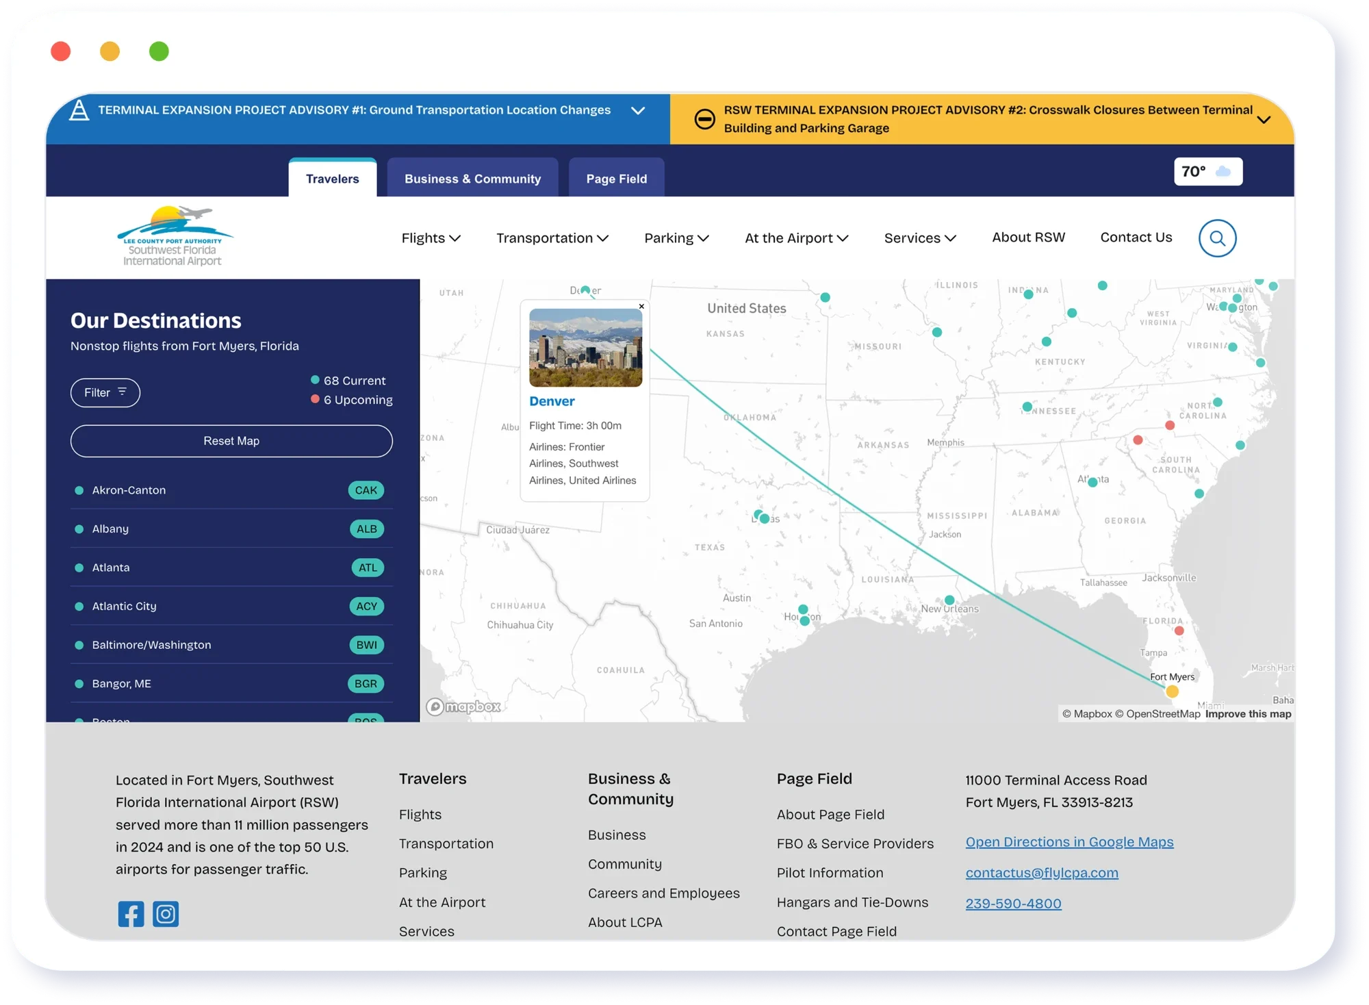Click the 70° weather widget
1369x1005 pixels.
coord(1208,171)
